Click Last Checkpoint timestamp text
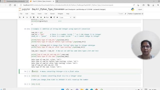Image resolution: width=160 pixels, height=90 pixels. [78, 9]
